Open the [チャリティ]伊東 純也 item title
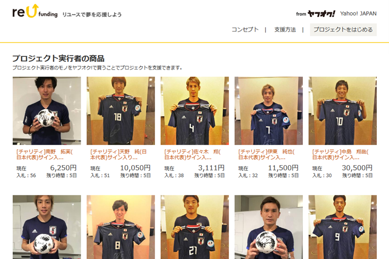Viewport: 389px width, 259px height. [x=266, y=155]
